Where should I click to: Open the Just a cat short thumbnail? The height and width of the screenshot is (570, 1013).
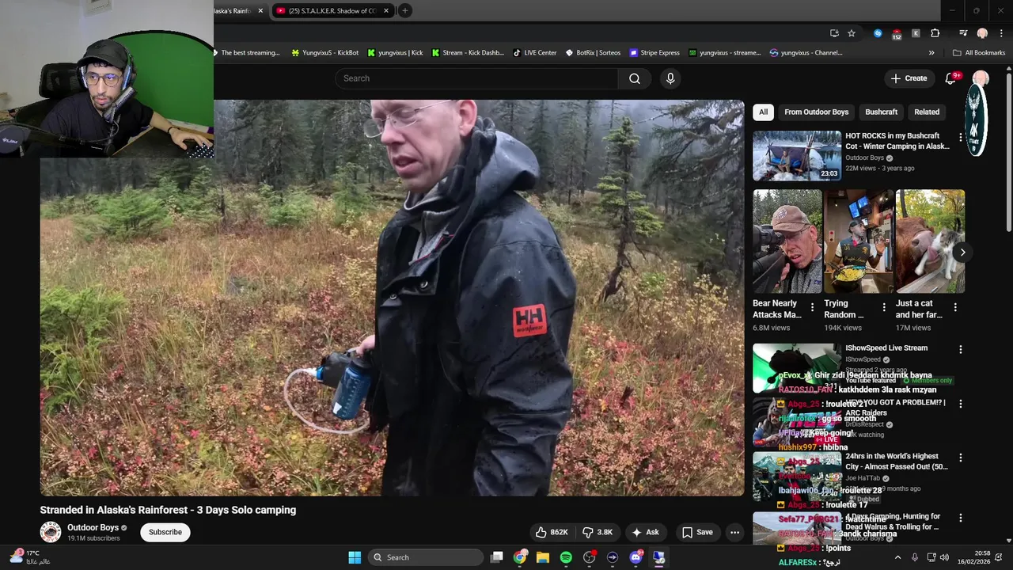click(x=930, y=241)
